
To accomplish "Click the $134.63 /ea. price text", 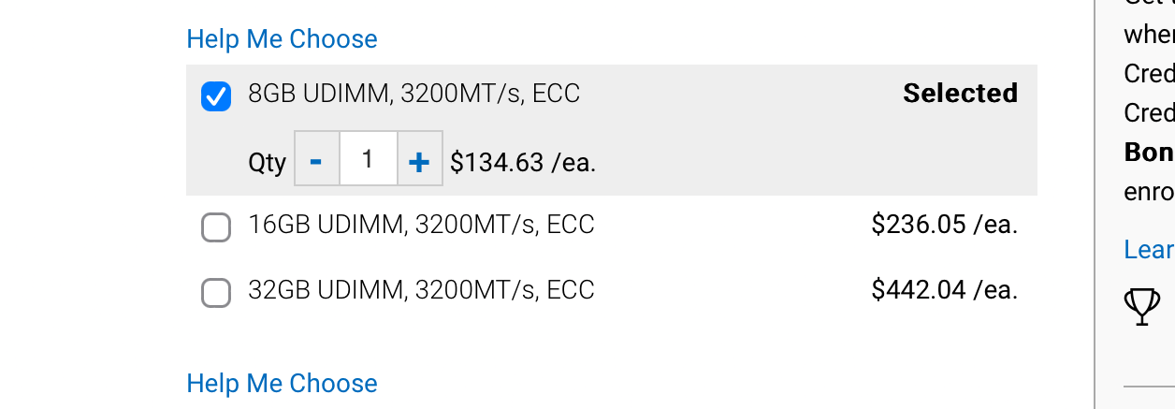I will tap(523, 163).
